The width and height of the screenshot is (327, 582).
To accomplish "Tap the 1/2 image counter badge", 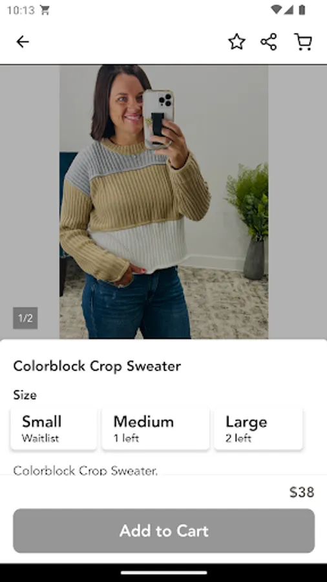I will coord(25,318).
